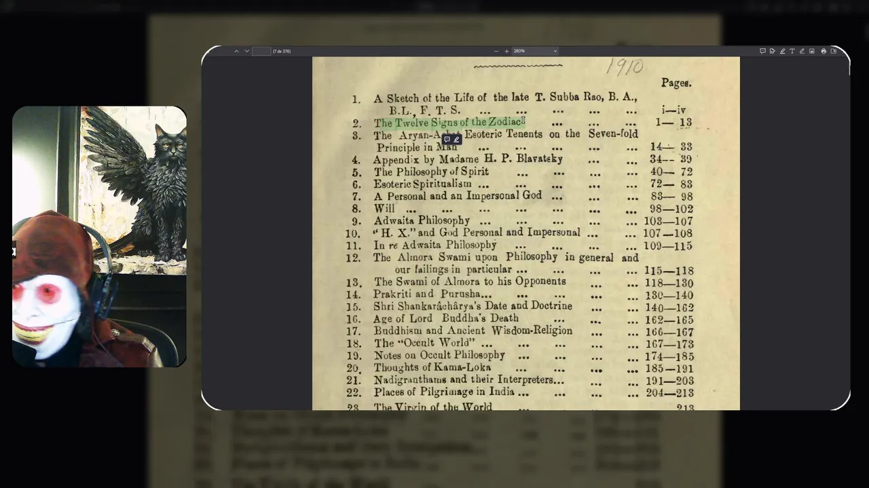Viewport: 869px width, 488px height.
Task: Select the draw pencil tool
Action: tap(802, 51)
